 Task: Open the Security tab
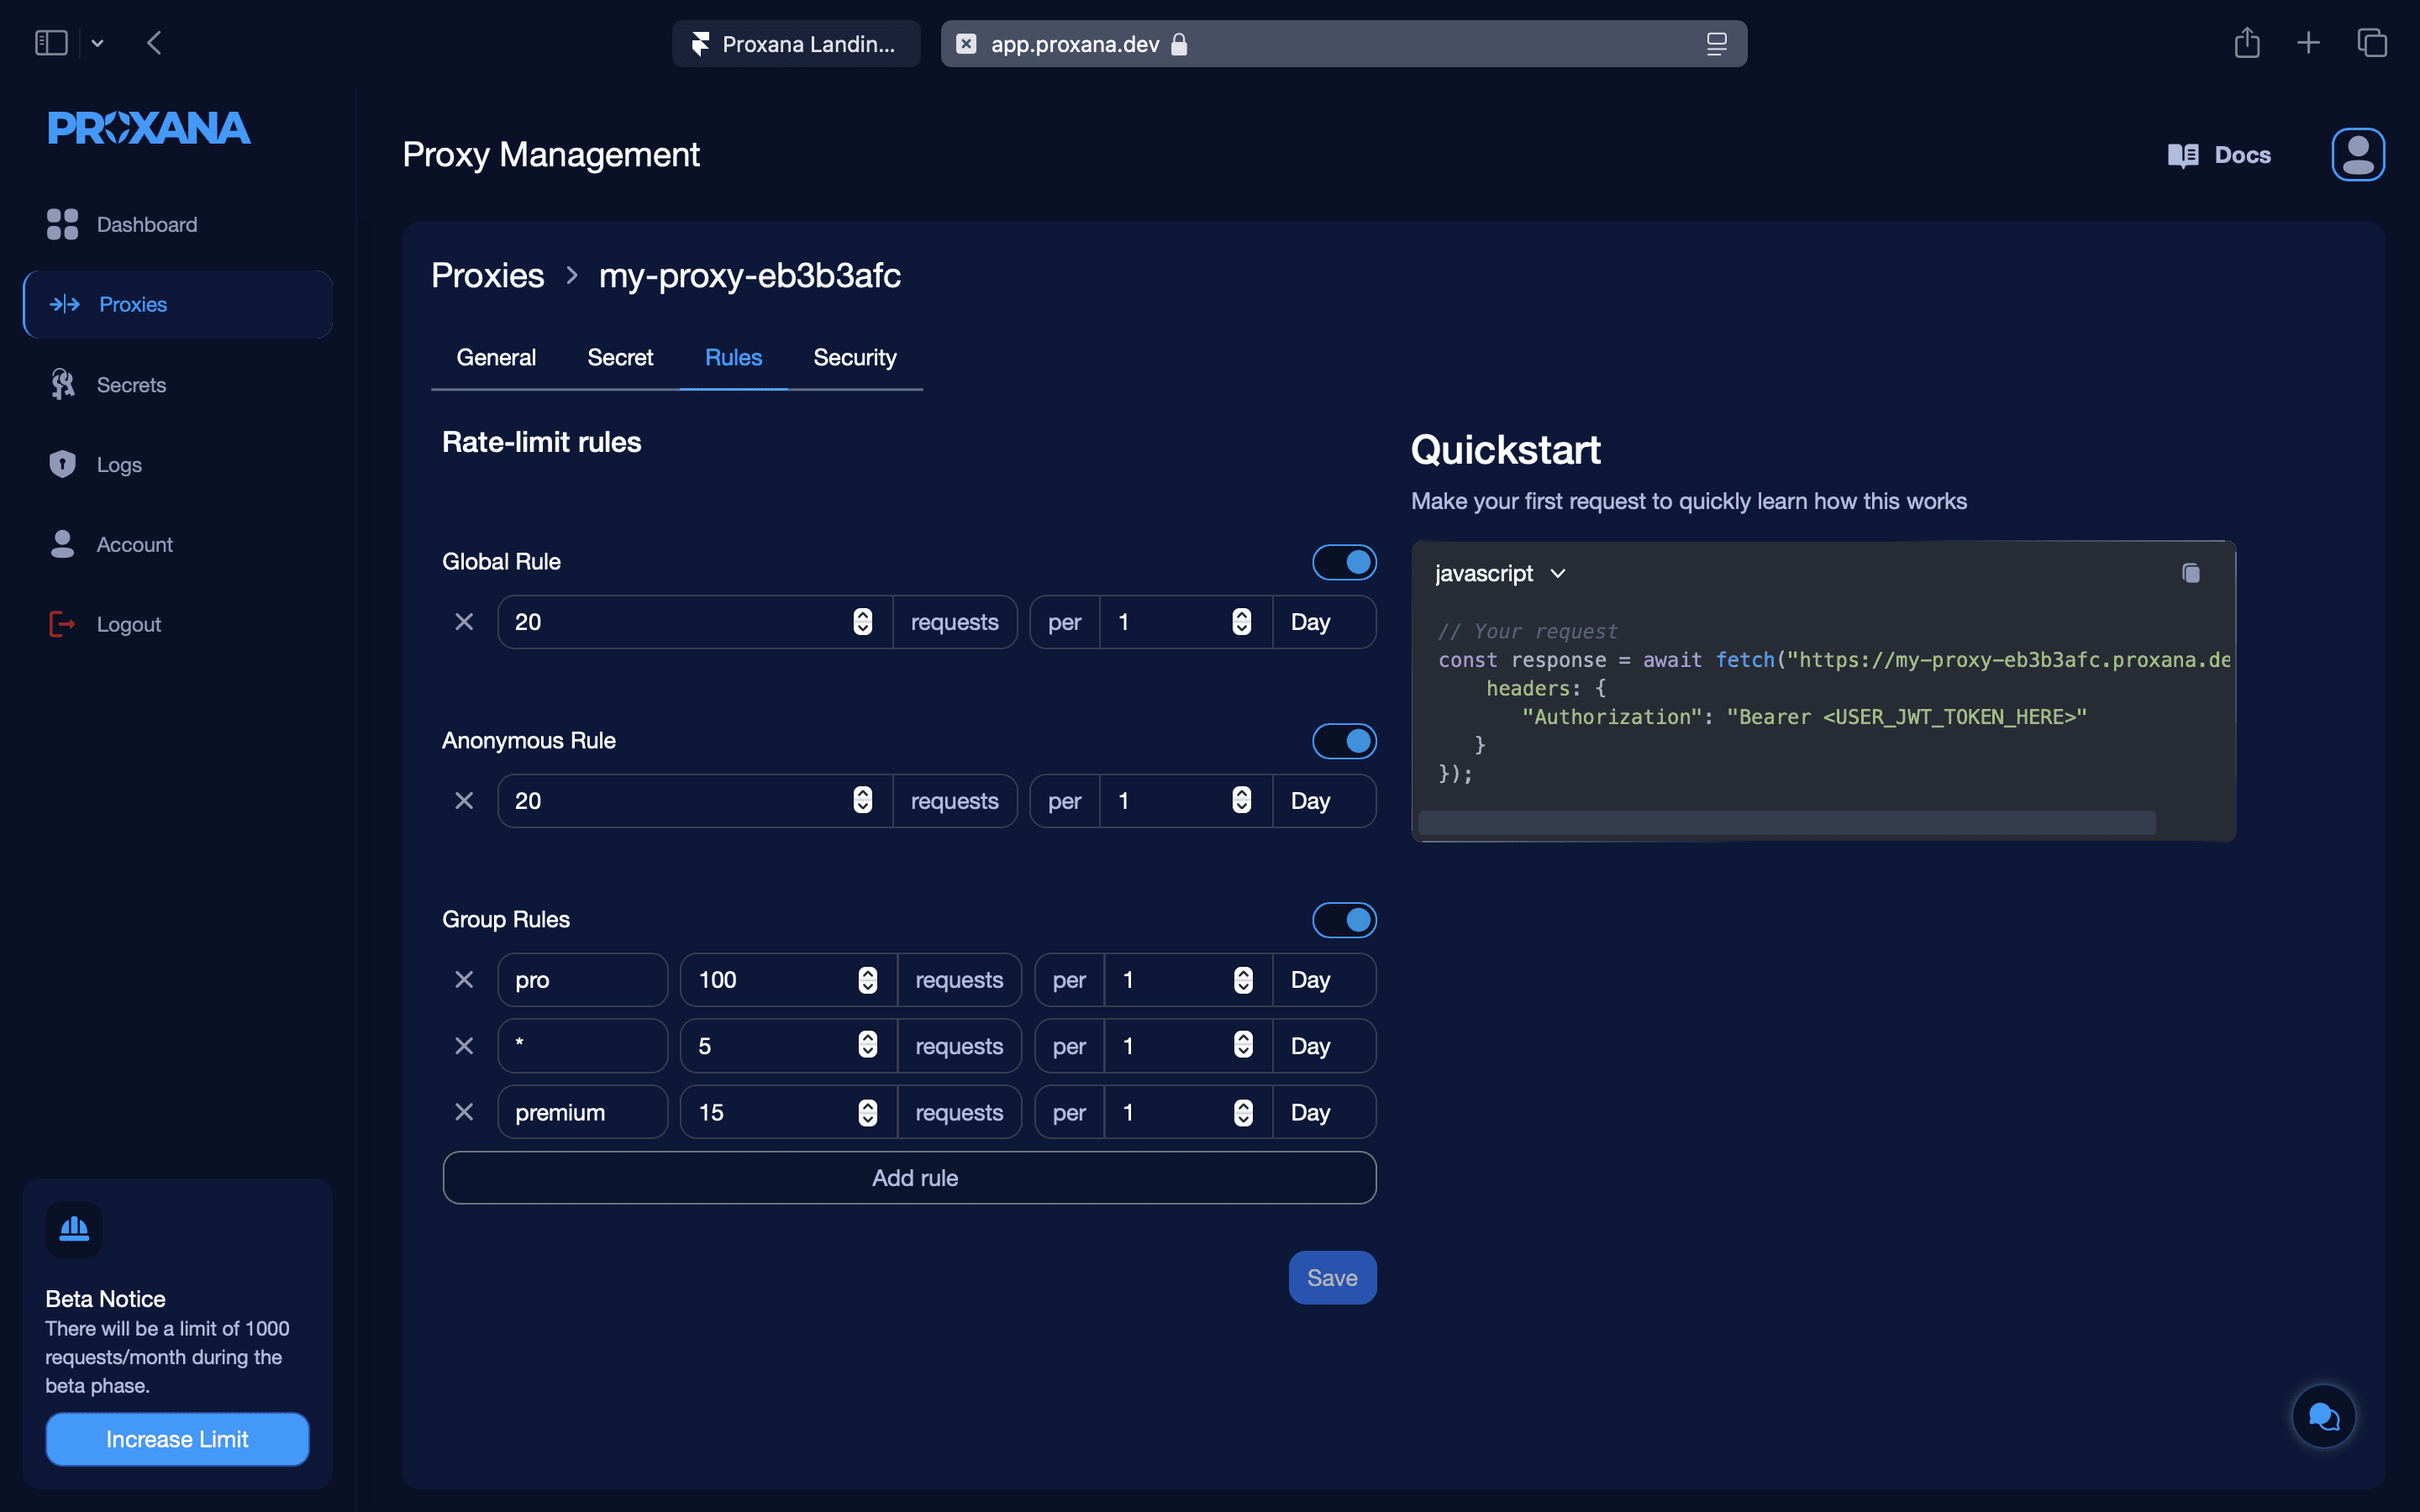coord(855,357)
